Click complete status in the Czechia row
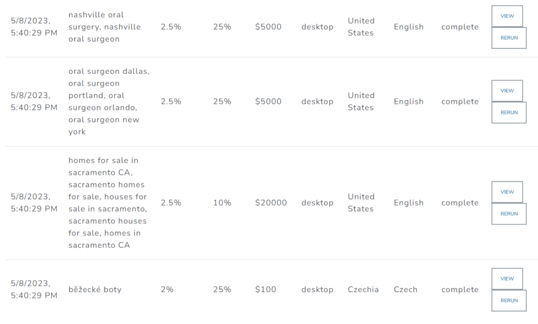The height and width of the screenshot is (324, 538). tap(460, 290)
